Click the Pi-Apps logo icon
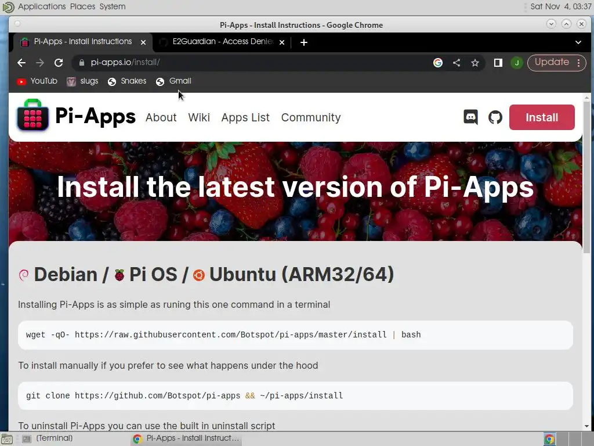The image size is (594, 446). tap(32, 115)
